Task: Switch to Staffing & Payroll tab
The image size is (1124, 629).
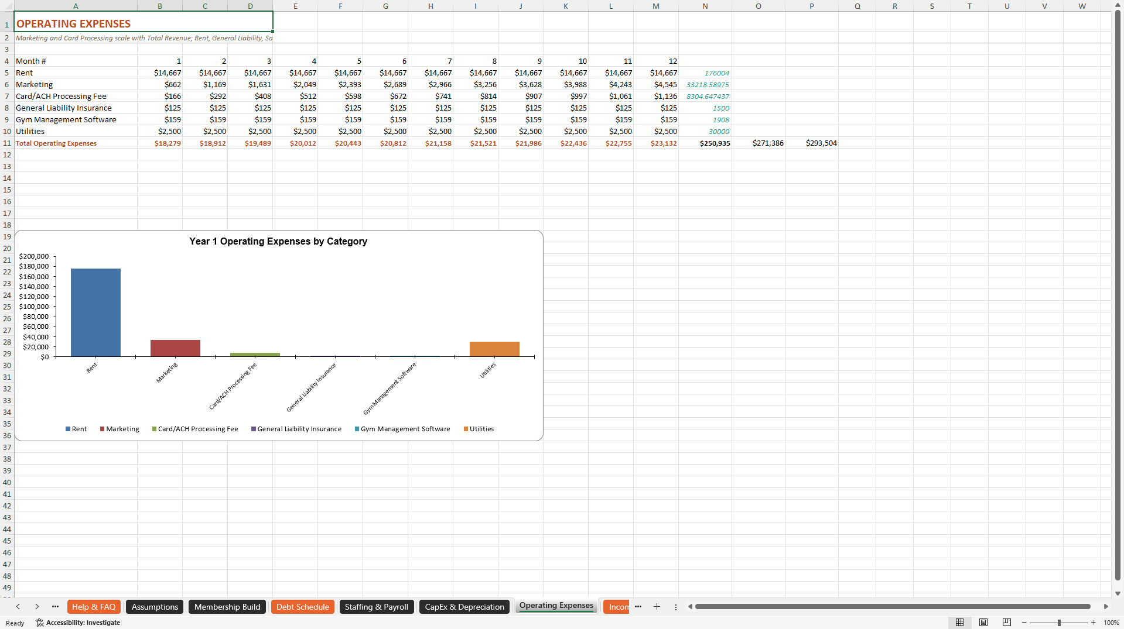Action: point(377,607)
